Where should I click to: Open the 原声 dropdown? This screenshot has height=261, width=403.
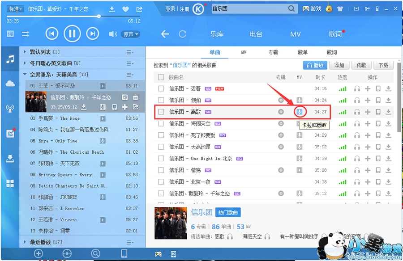(131, 34)
